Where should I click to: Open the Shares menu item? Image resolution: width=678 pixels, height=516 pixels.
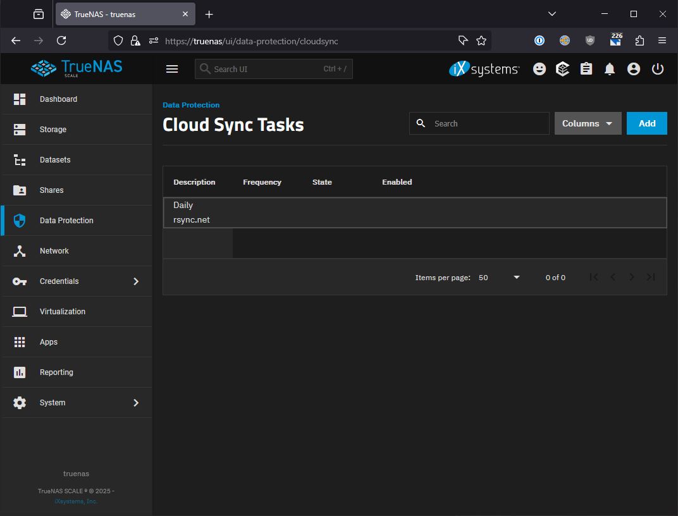pyautogui.click(x=77, y=190)
